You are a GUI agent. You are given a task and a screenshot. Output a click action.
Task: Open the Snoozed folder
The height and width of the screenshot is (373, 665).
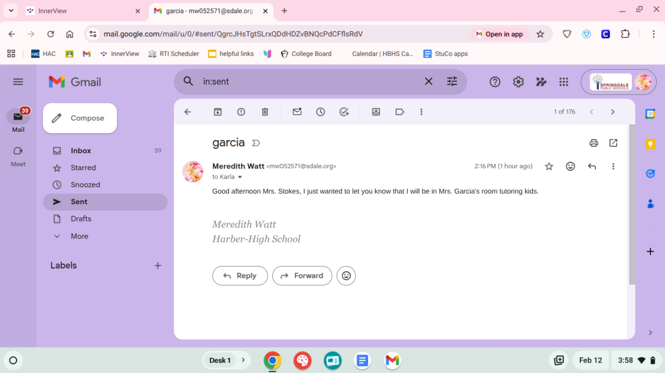[x=105, y=185]
